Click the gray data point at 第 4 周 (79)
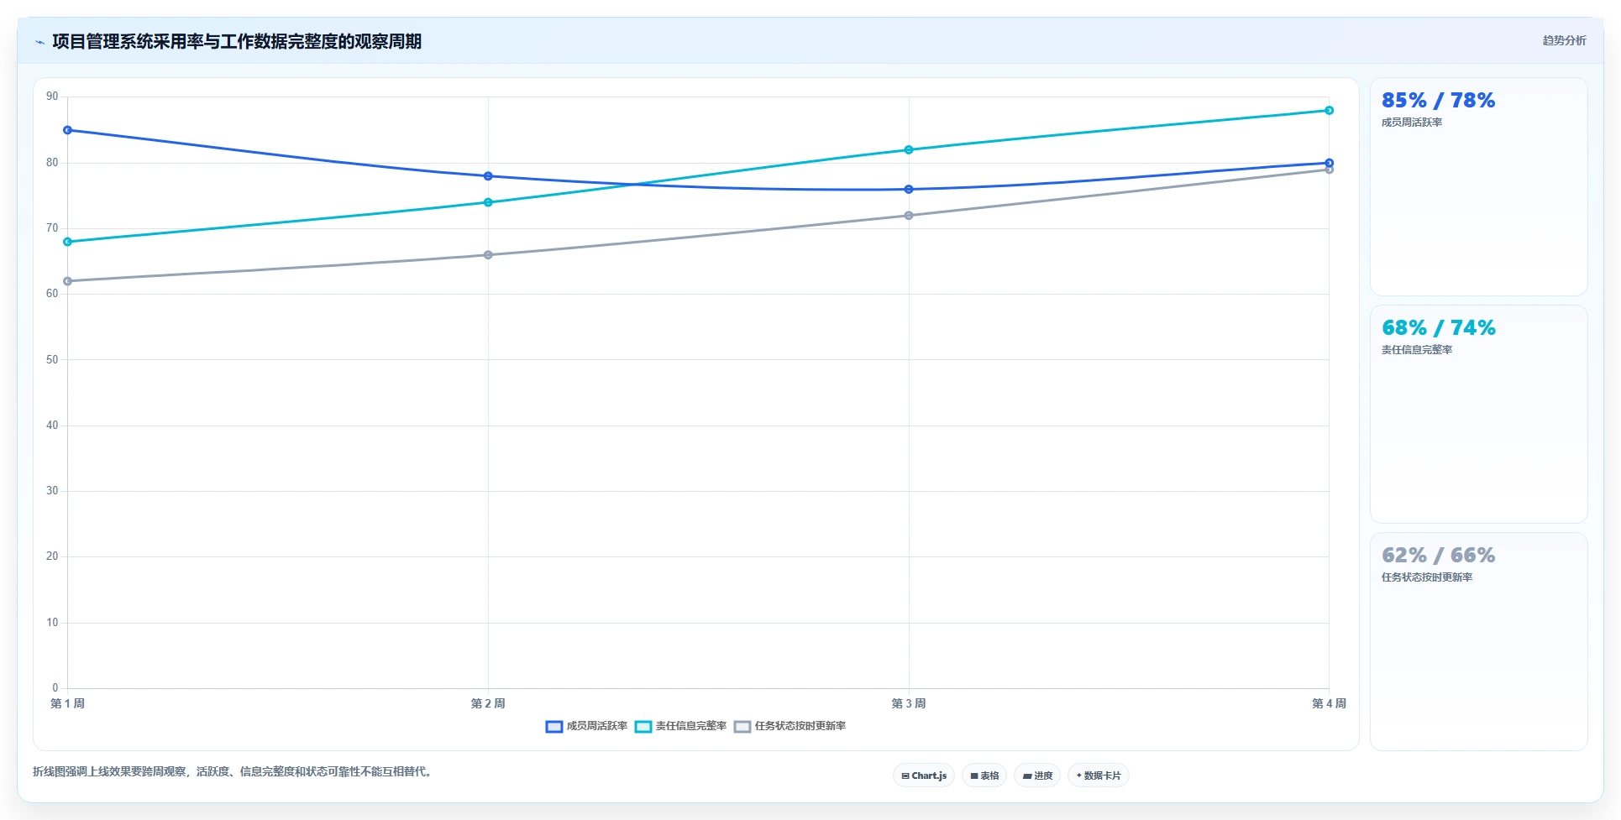Screen dimensions: 1621x820 [1329, 170]
